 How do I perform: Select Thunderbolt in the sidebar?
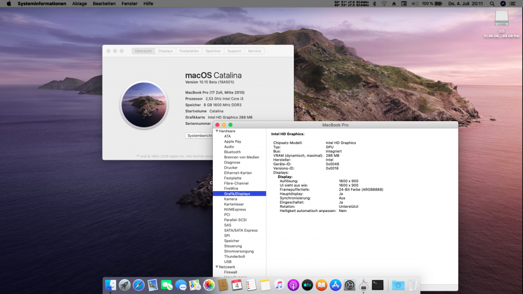234,256
